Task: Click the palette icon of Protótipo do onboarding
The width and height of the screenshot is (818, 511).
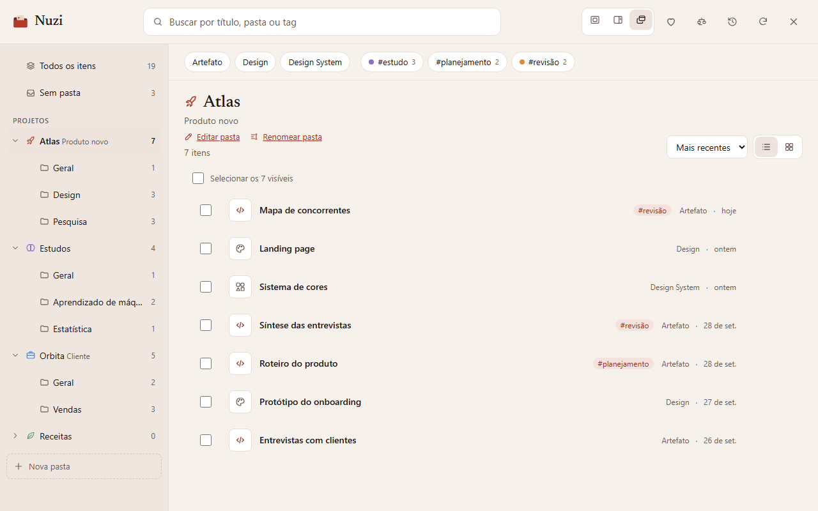Action: click(x=240, y=402)
